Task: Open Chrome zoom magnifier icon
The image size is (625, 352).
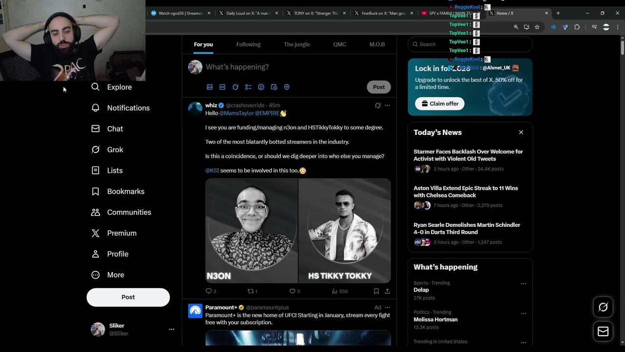Action: click(x=516, y=27)
